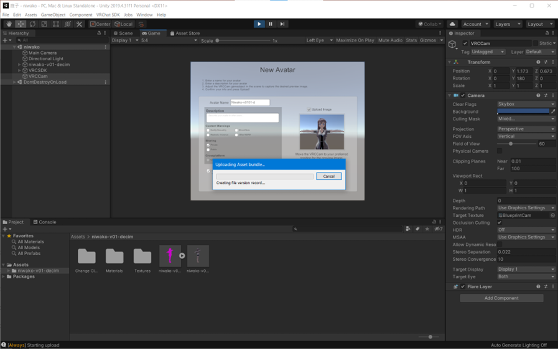Select the Rotate tool
The width and height of the screenshot is (558, 349).
click(32, 24)
